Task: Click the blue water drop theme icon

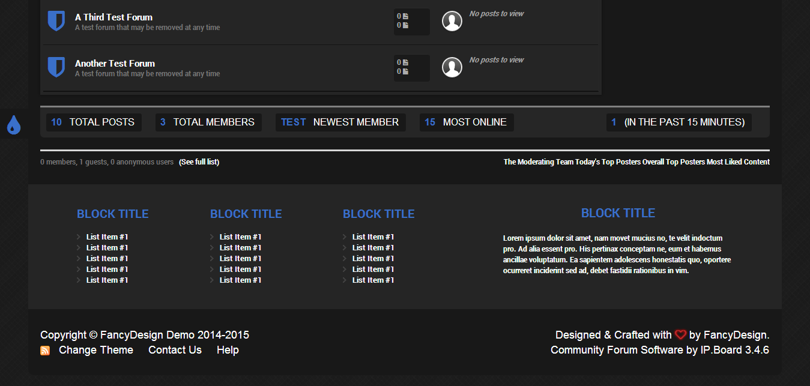Action: coord(13,124)
